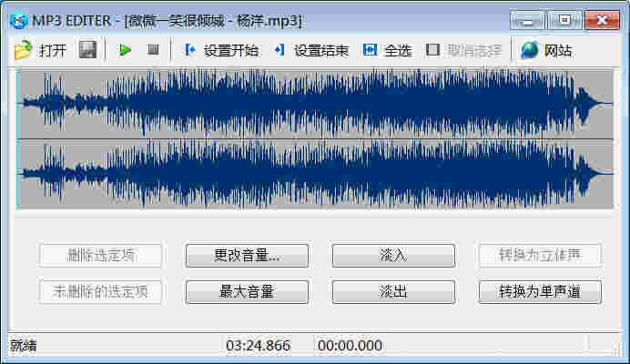Stop playback with the stop icon
Viewport: 630px width, 364px height.
153,50
